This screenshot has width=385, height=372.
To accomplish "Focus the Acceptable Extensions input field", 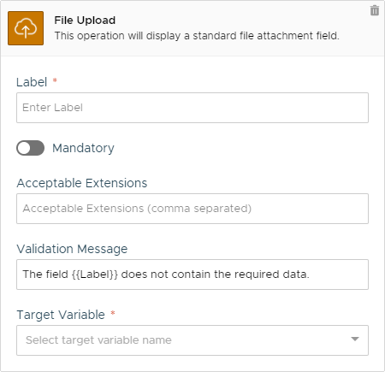I will [192, 209].
